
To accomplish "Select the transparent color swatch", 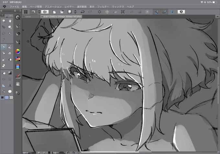I will click(x=11, y=98).
